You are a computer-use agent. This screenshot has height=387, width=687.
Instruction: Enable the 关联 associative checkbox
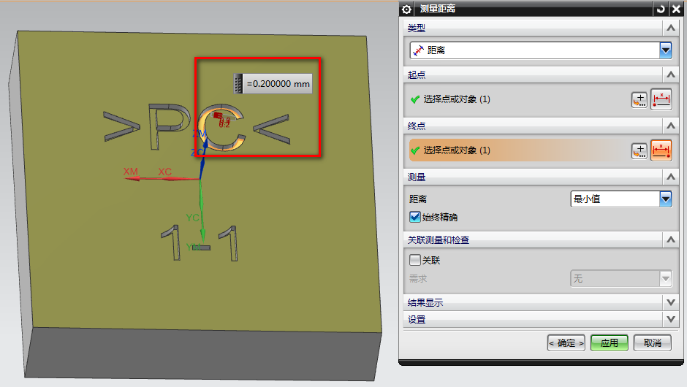(x=415, y=260)
